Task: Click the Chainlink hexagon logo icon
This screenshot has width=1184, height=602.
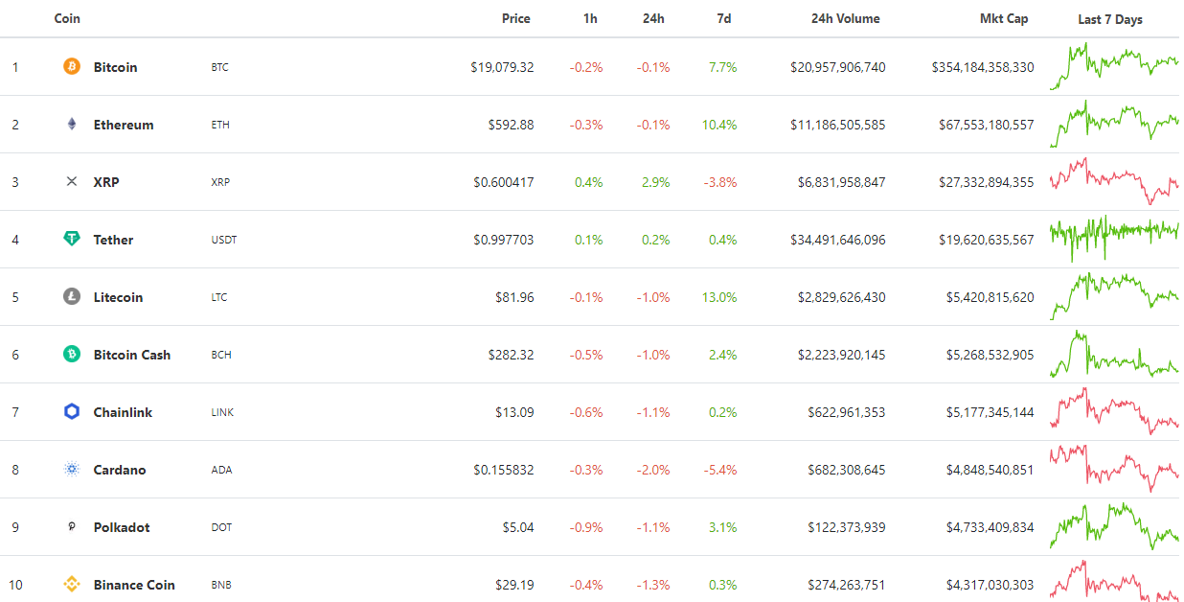Action: click(72, 412)
